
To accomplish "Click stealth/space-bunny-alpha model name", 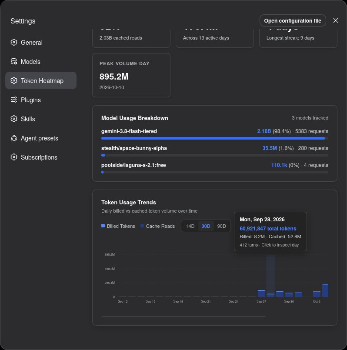I will pyautogui.click(x=134, y=148).
